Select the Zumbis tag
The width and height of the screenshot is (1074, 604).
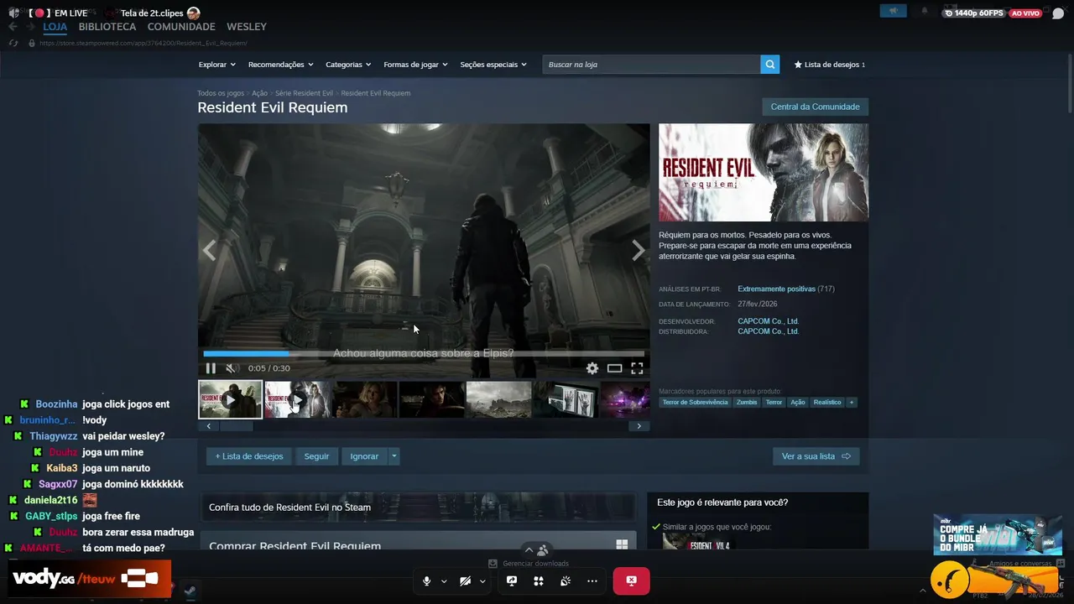click(747, 403)
